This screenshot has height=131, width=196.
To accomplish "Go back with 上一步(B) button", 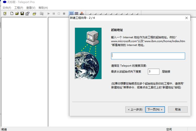I will pyautogui.click(x=135, y=110).
